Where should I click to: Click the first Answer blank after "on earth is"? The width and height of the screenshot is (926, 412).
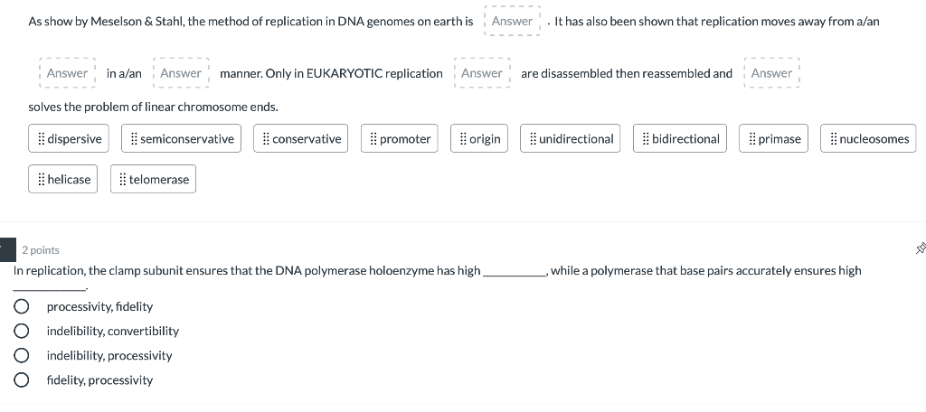[x=513, y=21]
